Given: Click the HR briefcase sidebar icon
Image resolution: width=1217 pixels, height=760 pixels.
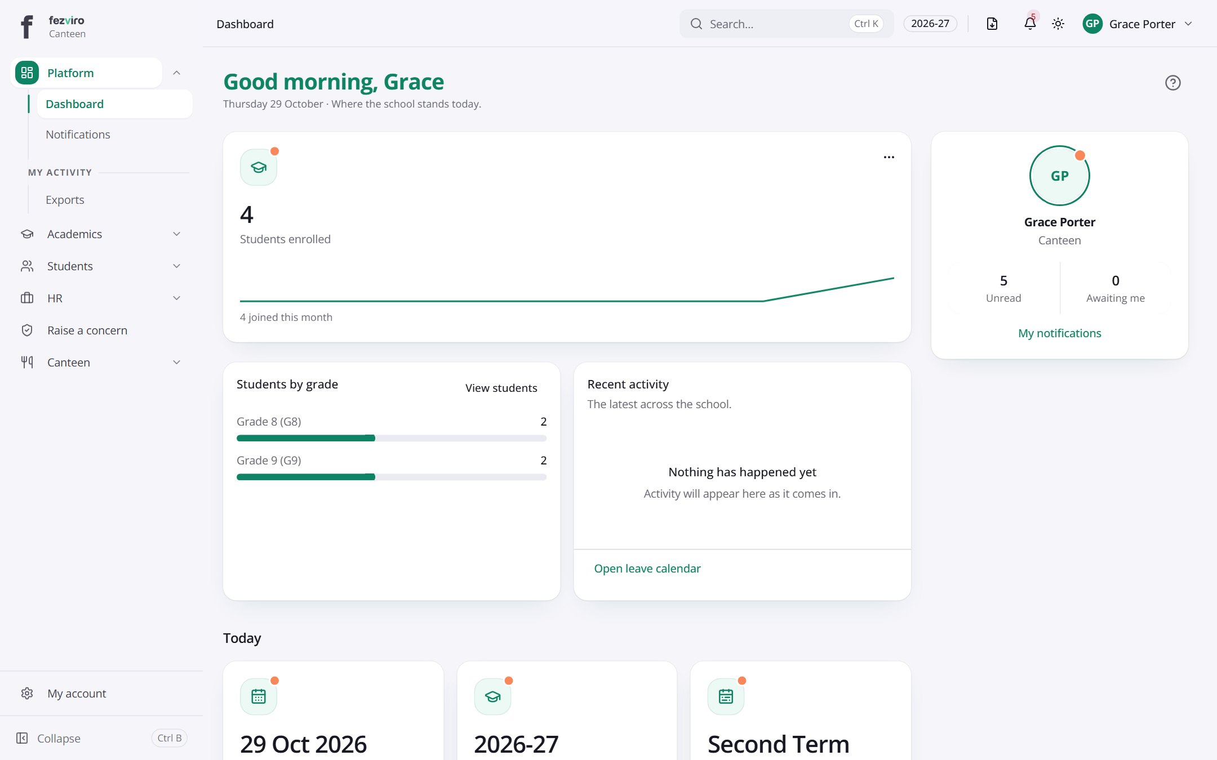Looking at the screenshot, I should (27, 298).
